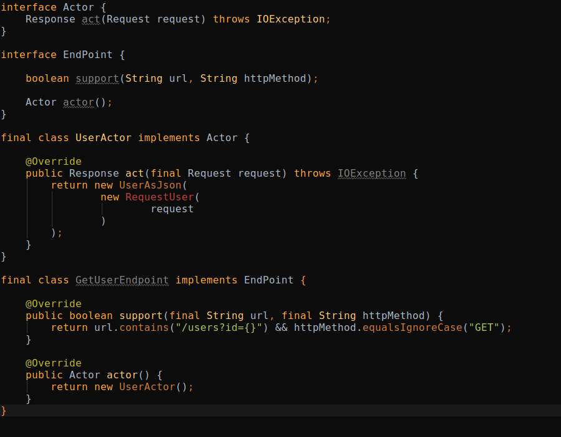This screenshot has width=561, height=437.
Task: Click the UserActor class name declaration
Action: [x=103, y=137]
